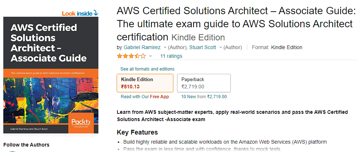Screen dimensions: 357x152
Task: Click the Look inside text label
Action: [77, 13]
